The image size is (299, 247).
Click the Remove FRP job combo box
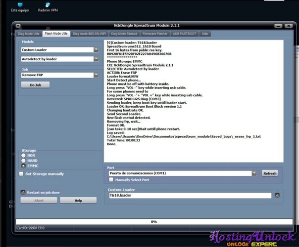[60, 75]
